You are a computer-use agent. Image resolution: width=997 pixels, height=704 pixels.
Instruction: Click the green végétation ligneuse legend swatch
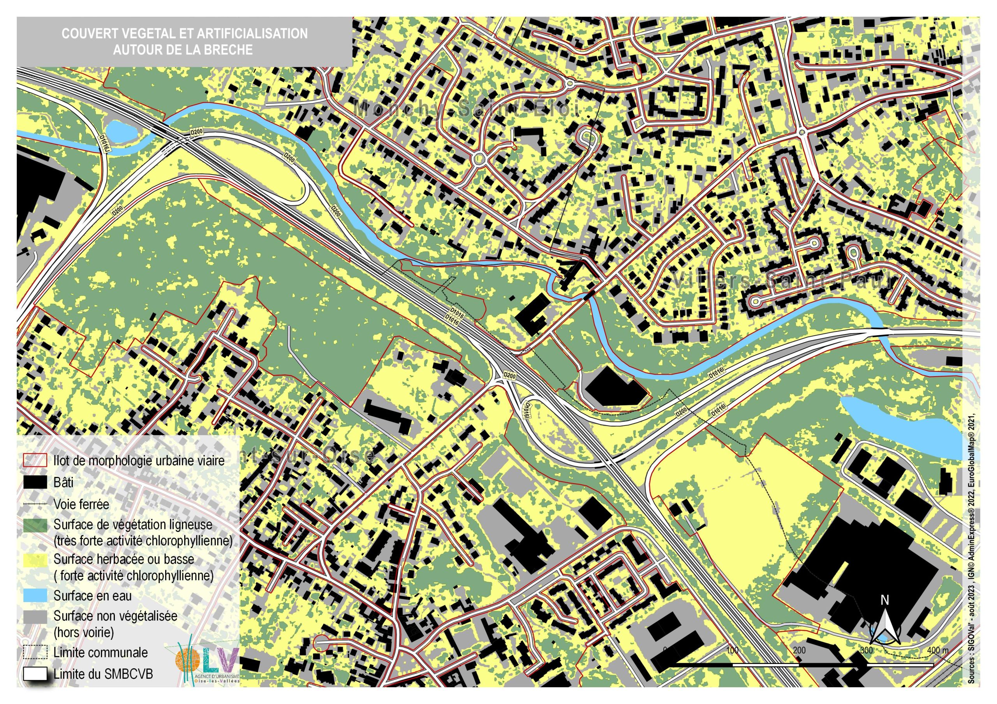tap(35, 526)
